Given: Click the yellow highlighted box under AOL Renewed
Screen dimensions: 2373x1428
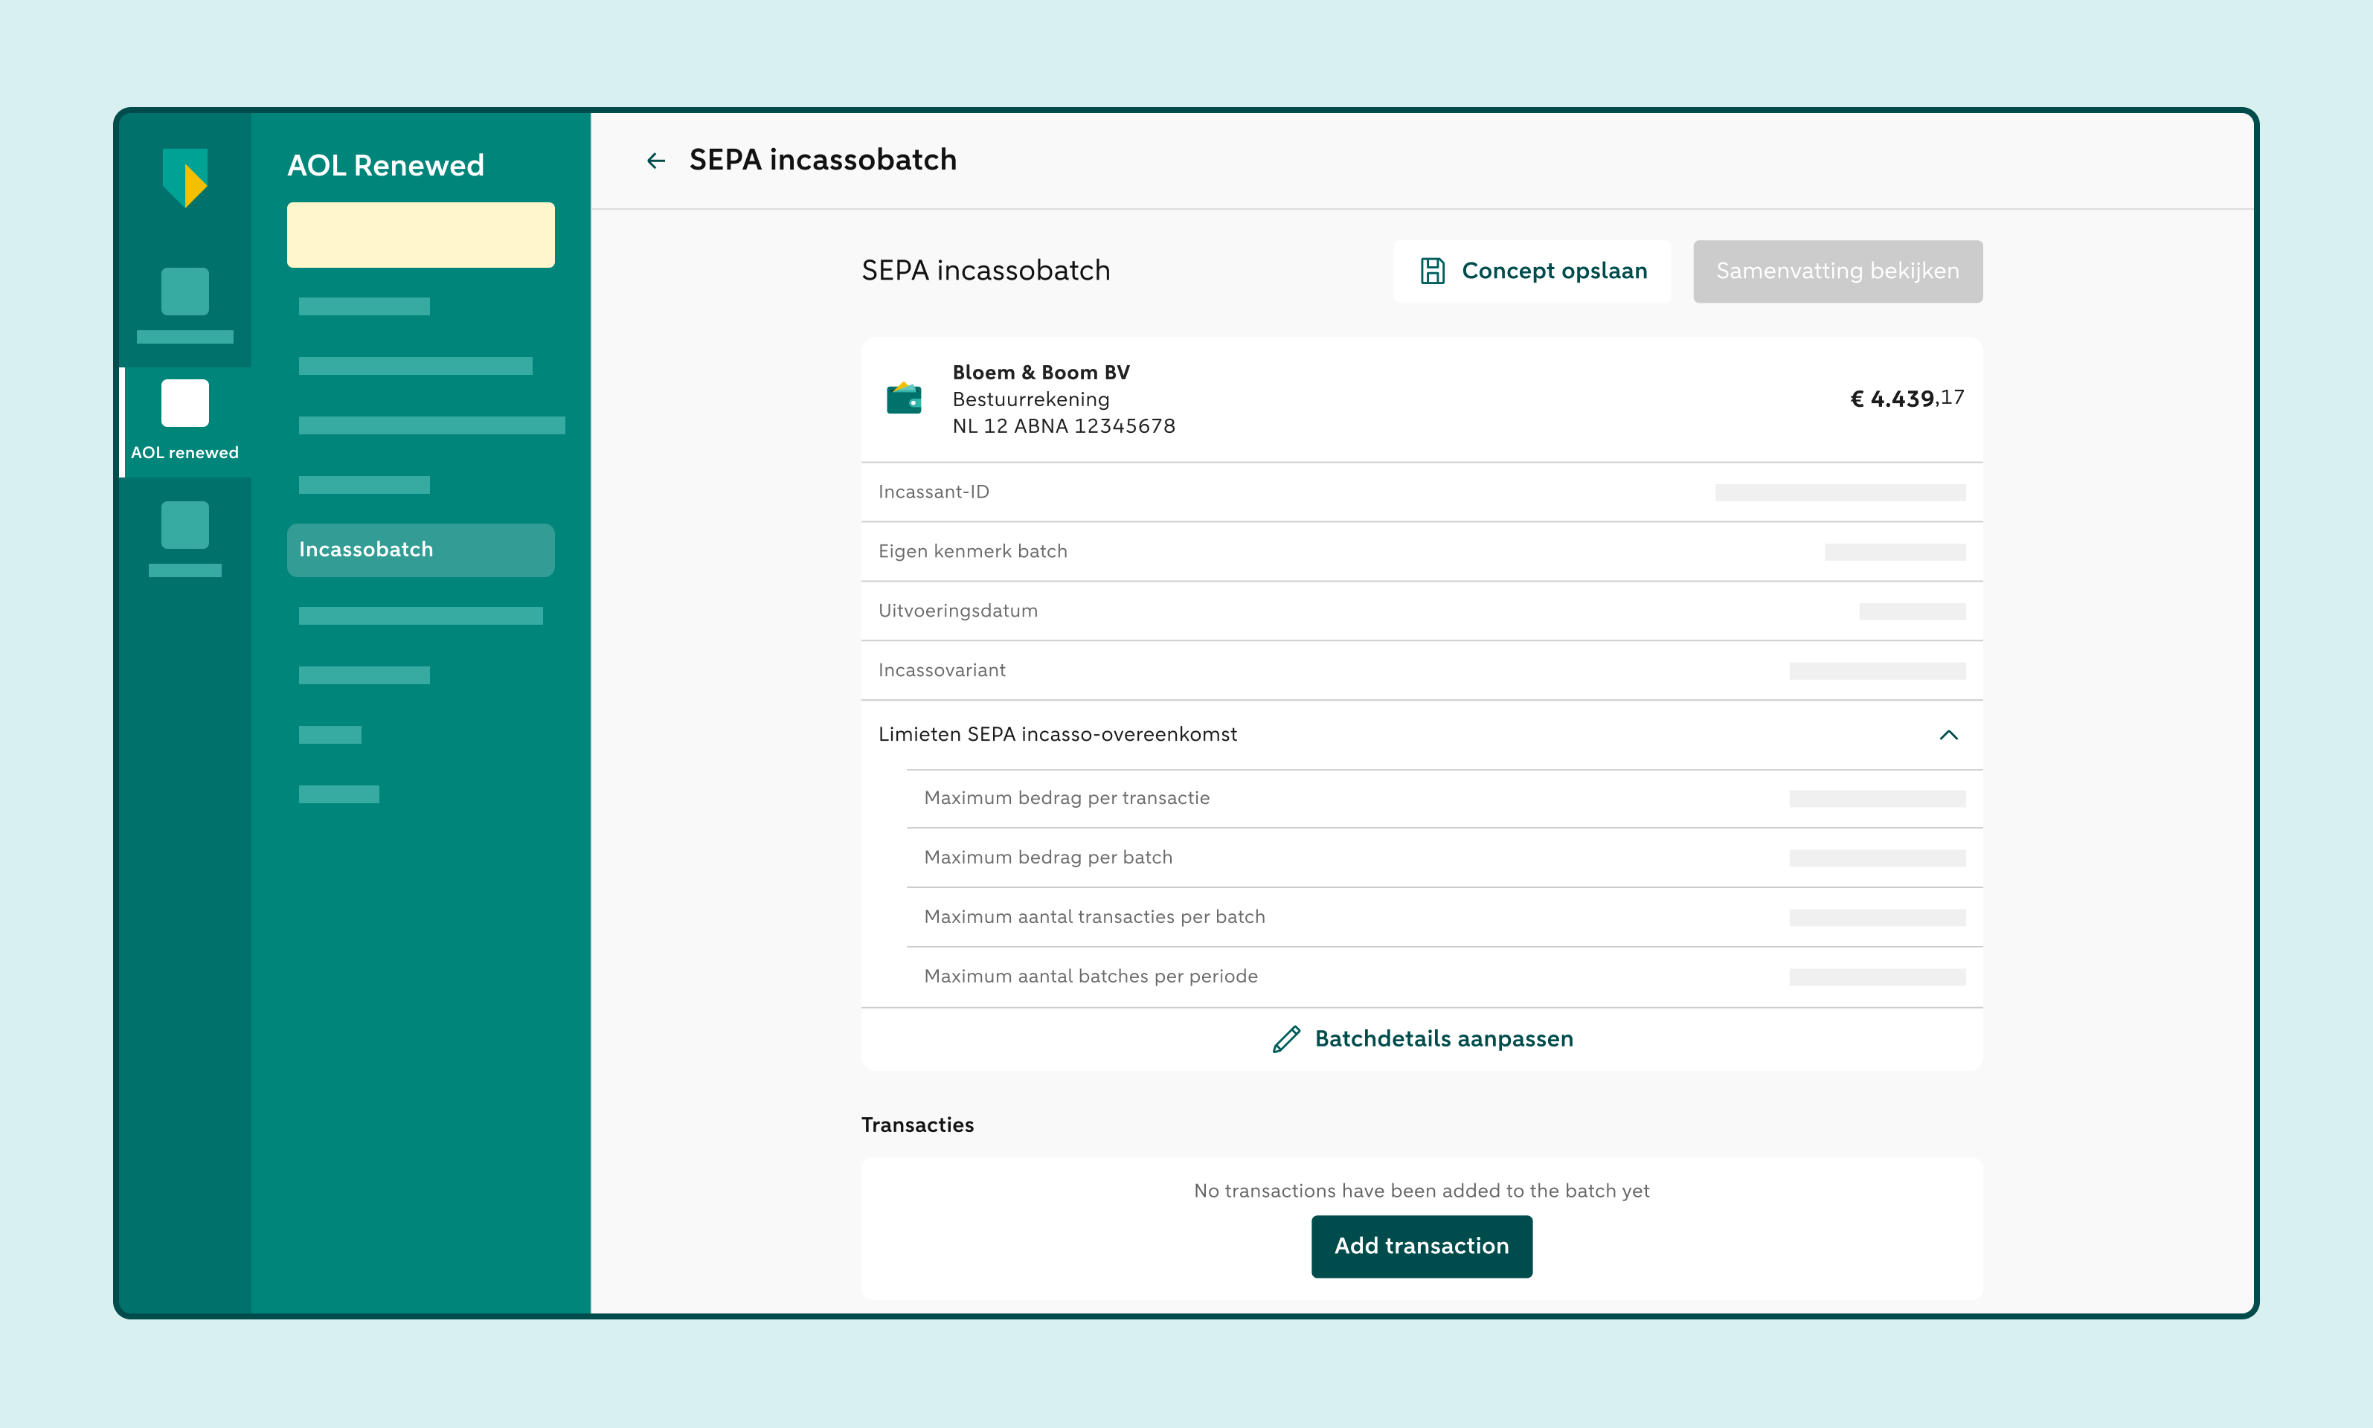Looking at the screenshot, I should click(x=420, y=235).
